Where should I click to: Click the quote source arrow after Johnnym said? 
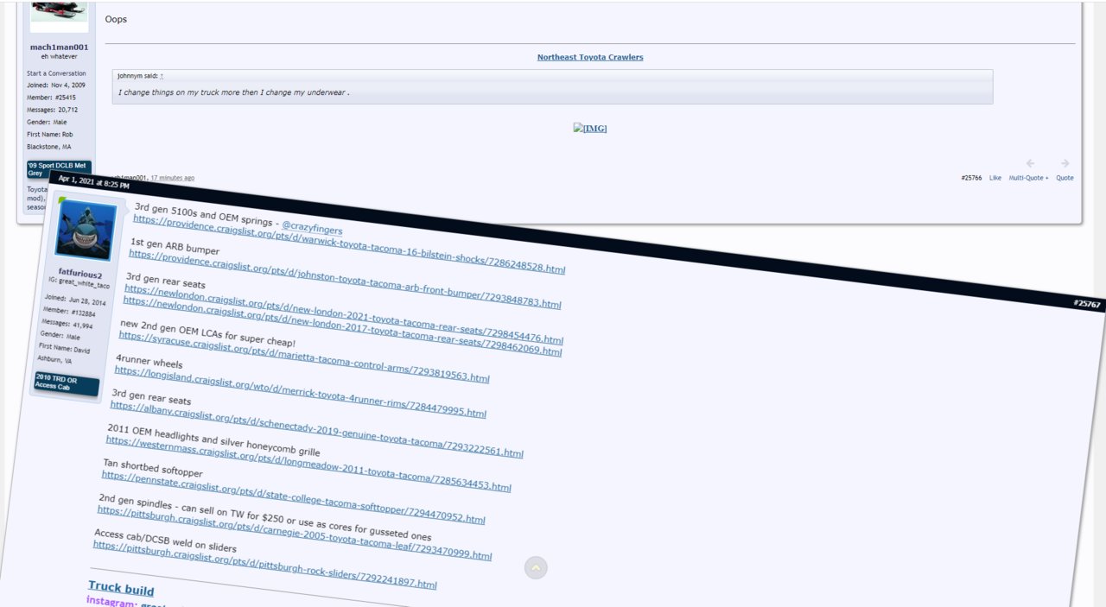[162, 76]
